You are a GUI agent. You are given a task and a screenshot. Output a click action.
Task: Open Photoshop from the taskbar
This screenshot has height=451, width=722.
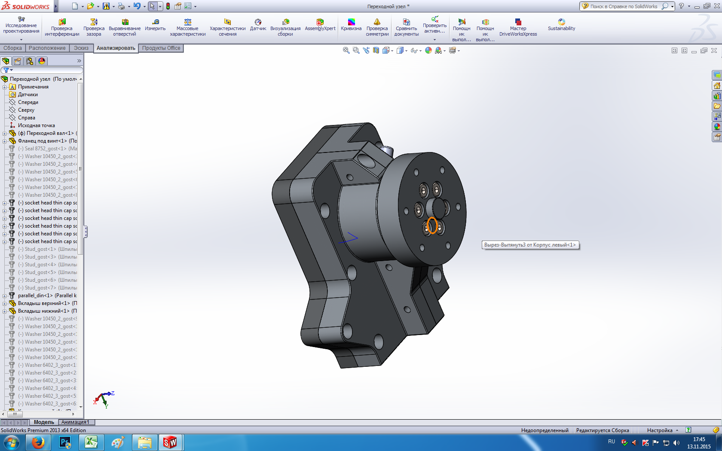click(64, 442)
